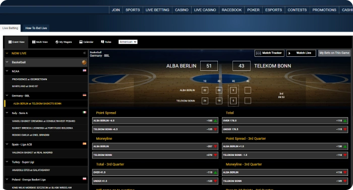Click green arrow on Over 41.5
Image resolution: width=353 pixels, height=190 pixels.
pos(215,172)
